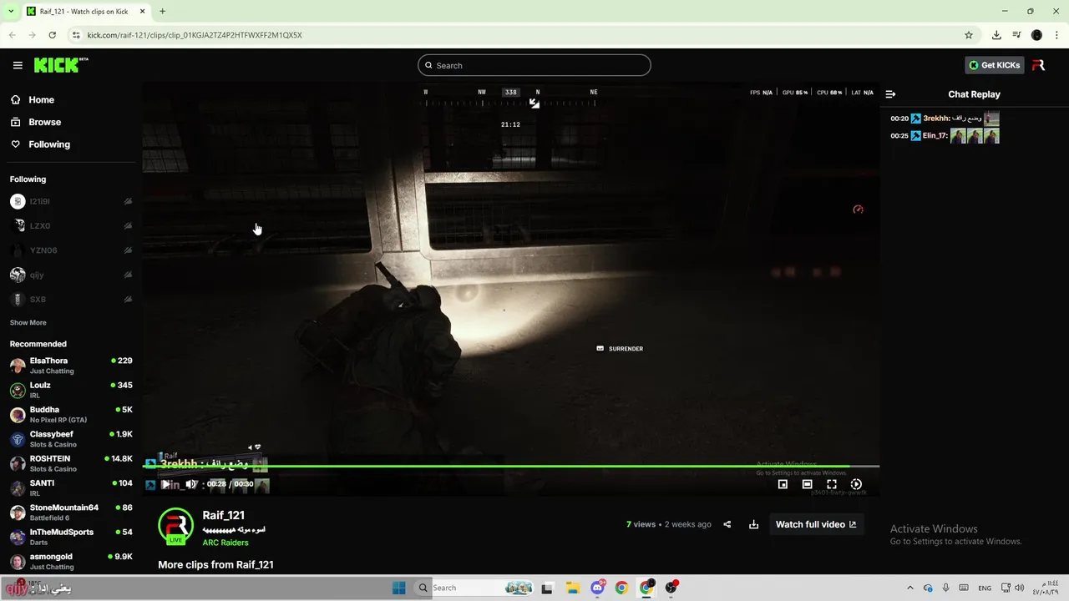Image resolution: width=1069 pixels, height=601 pixels.
Task: Play the clip video
Action: click(x=166, y=484)
